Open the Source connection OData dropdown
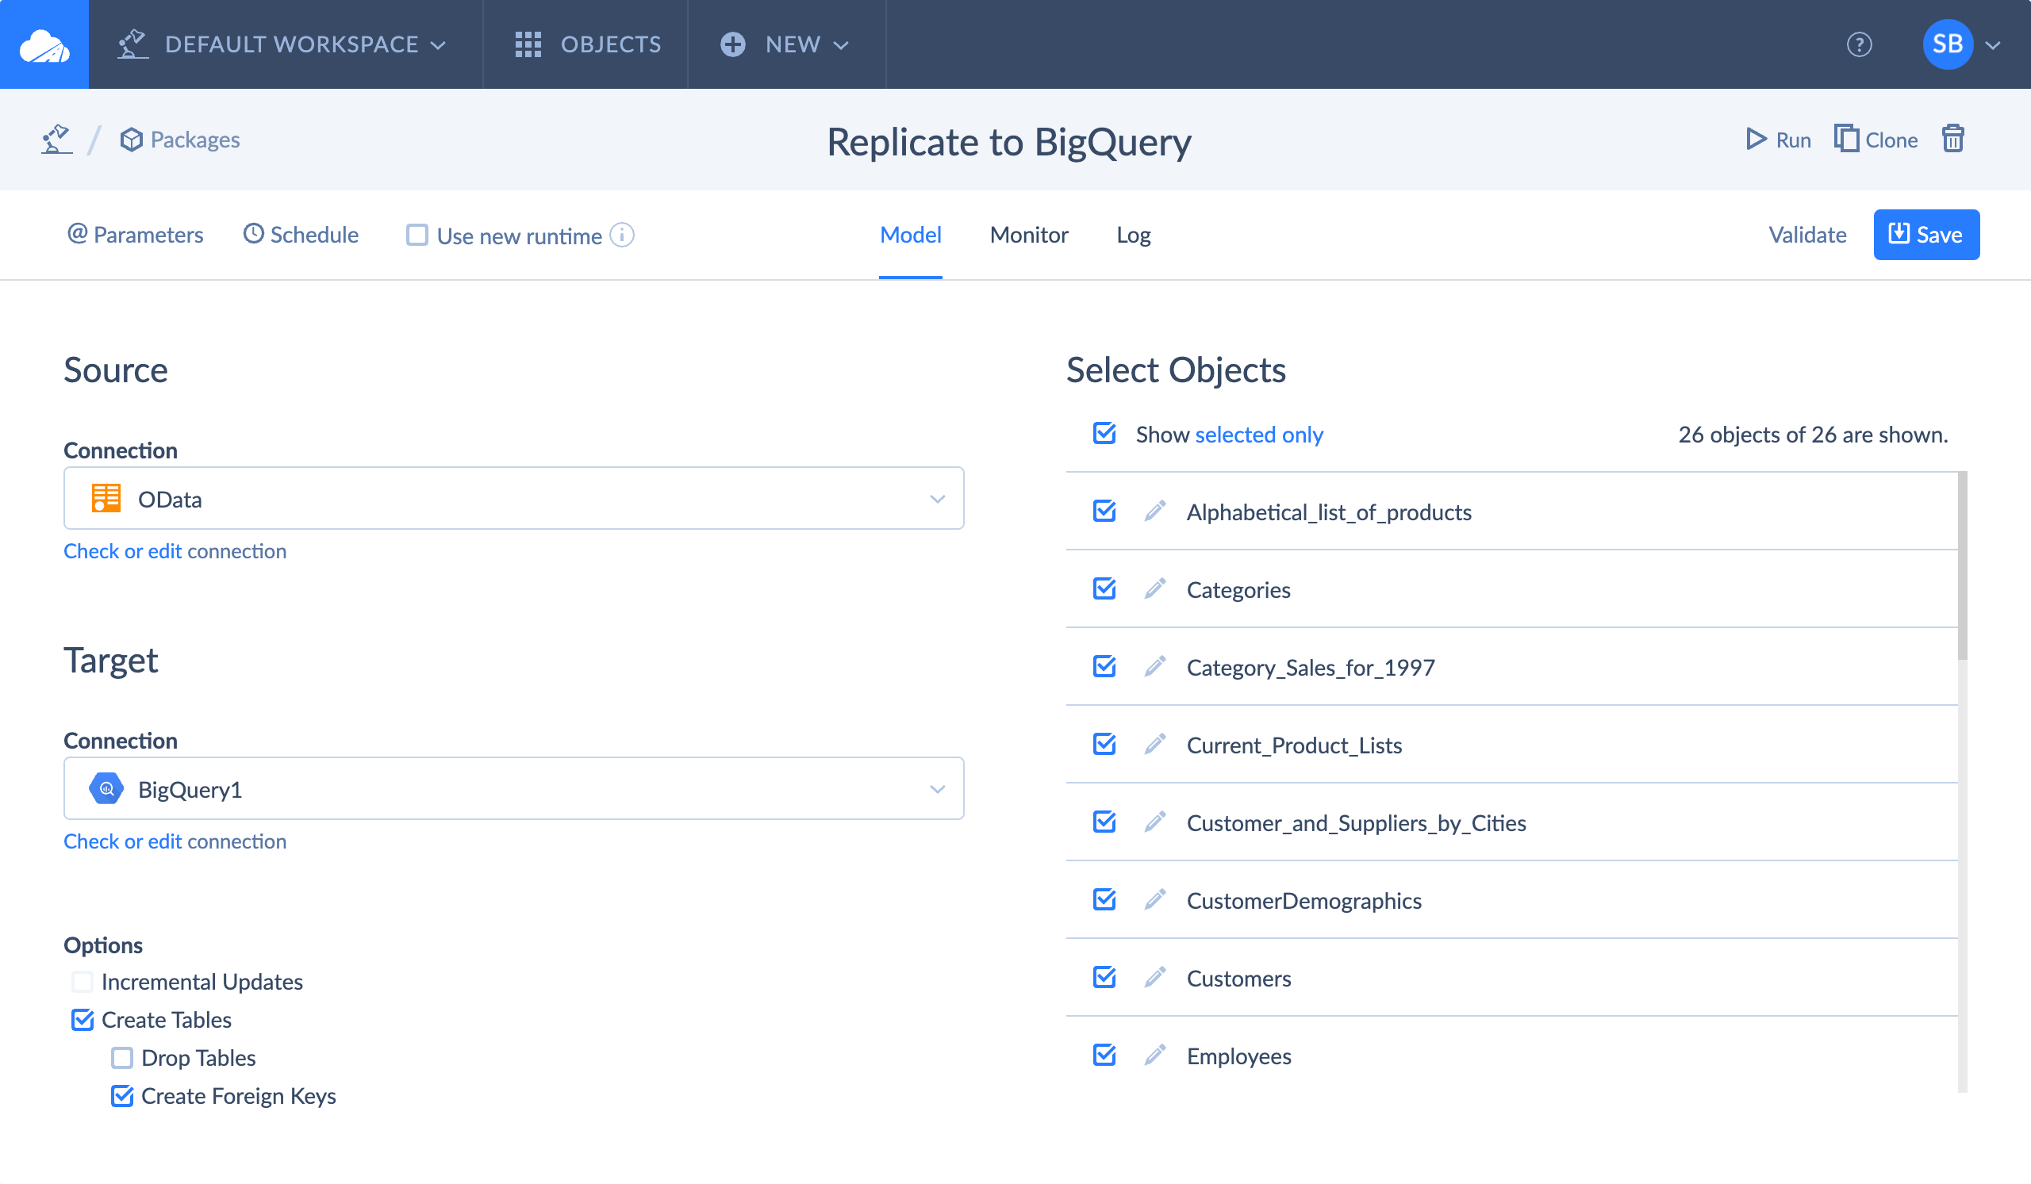 tap(513, 499)
